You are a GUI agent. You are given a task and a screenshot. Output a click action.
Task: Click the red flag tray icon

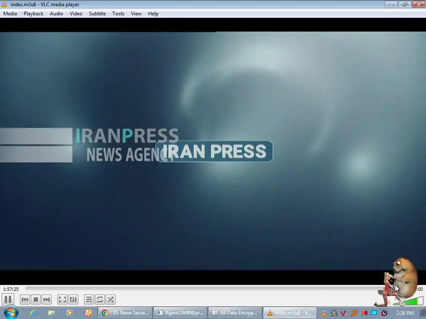(x=364, y=313)
